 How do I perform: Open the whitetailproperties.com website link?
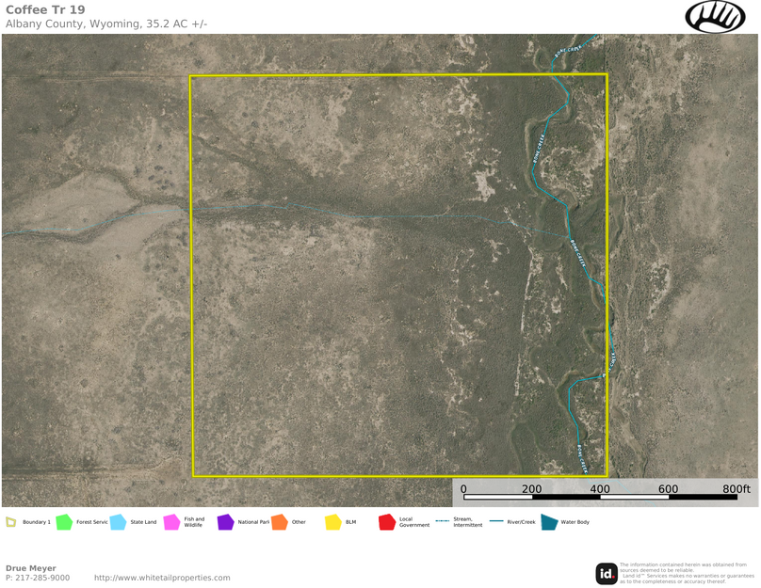(162, 578)
